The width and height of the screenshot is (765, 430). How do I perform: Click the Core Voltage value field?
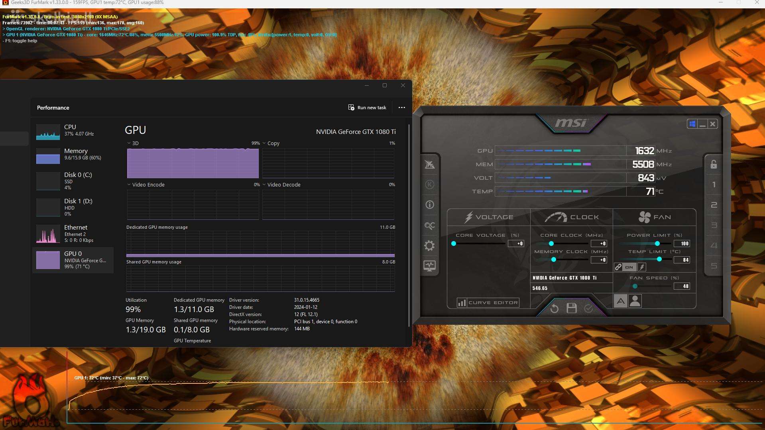coord(516,243)
